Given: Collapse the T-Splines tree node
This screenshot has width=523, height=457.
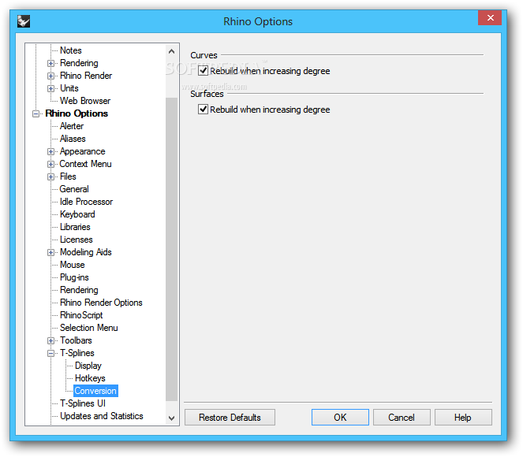Looking at the screenshot, I should tap(50, 354).
